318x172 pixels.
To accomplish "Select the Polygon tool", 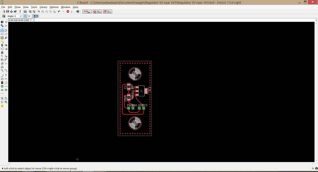I will 6,83.
